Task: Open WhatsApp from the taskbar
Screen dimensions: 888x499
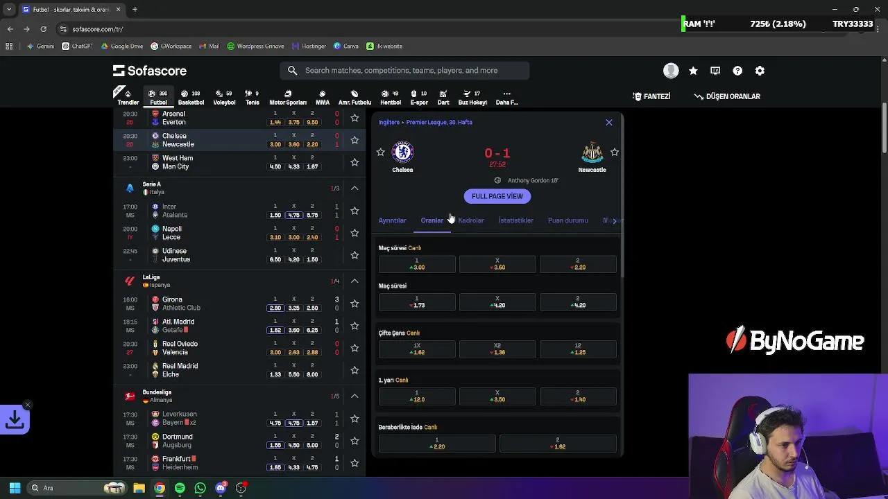Action: [x=200, y=488]
